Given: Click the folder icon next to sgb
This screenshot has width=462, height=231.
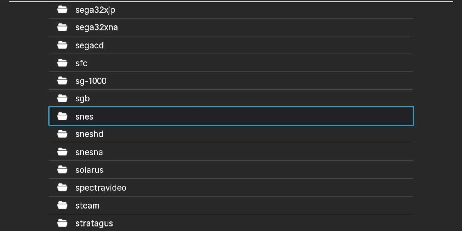Looking at the screenshot, I should (62, 98).
